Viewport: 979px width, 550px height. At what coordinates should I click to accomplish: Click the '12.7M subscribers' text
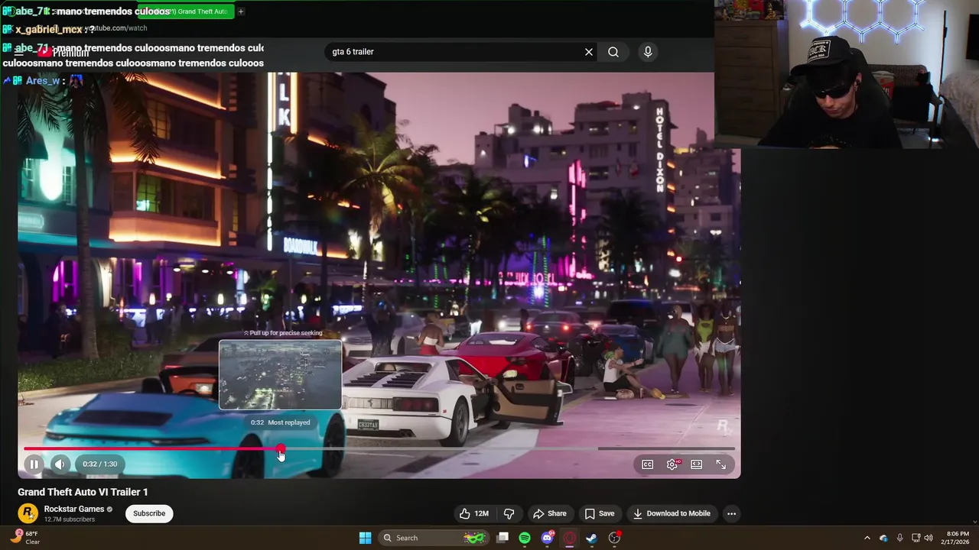click(x=70, y=519)
